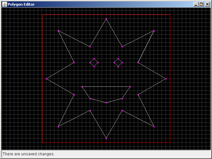Click the Java icon in the title bar
Image resolution: width=212 pixels, height=159 pixels.
click(x=4, y=4)
